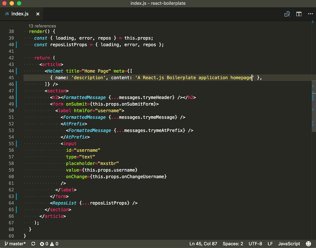316x248 pixels.
Task: Click the Split Editor icon
Action: click(x=299, y=14)
